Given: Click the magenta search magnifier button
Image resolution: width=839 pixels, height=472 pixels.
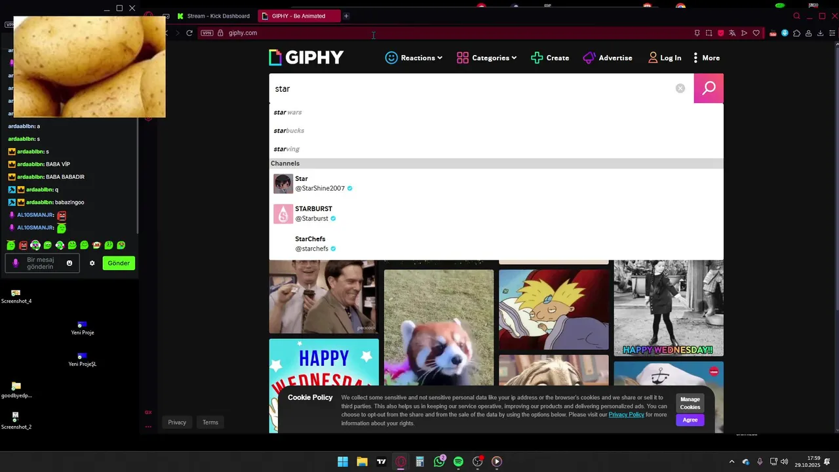Looking at the screenshot, I should click(x=709, y=88).
